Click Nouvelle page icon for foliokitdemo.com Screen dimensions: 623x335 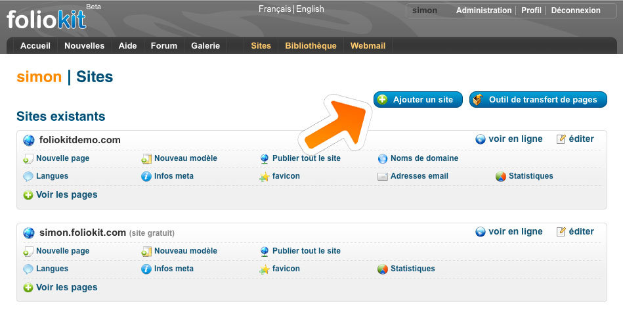pos(28,159)
